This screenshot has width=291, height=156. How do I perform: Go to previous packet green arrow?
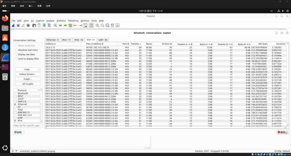point(60,25)
